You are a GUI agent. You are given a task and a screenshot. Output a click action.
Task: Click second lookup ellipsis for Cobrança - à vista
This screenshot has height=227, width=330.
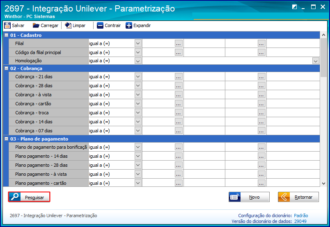click(x=261, y=95)
